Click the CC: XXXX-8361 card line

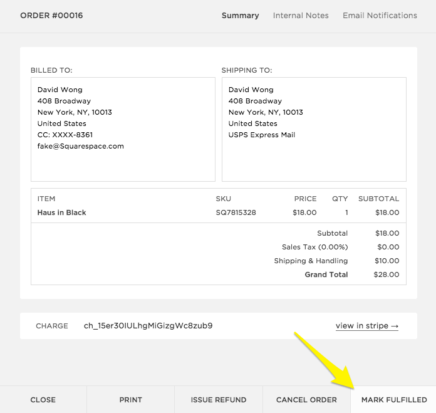65,135
